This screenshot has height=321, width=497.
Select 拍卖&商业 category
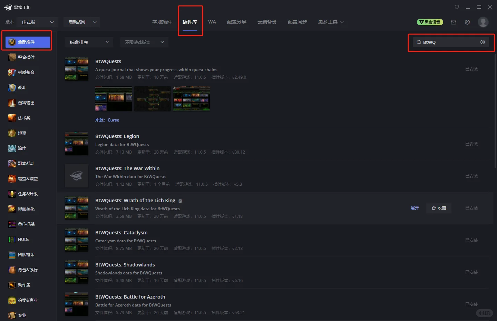[28, 300]
